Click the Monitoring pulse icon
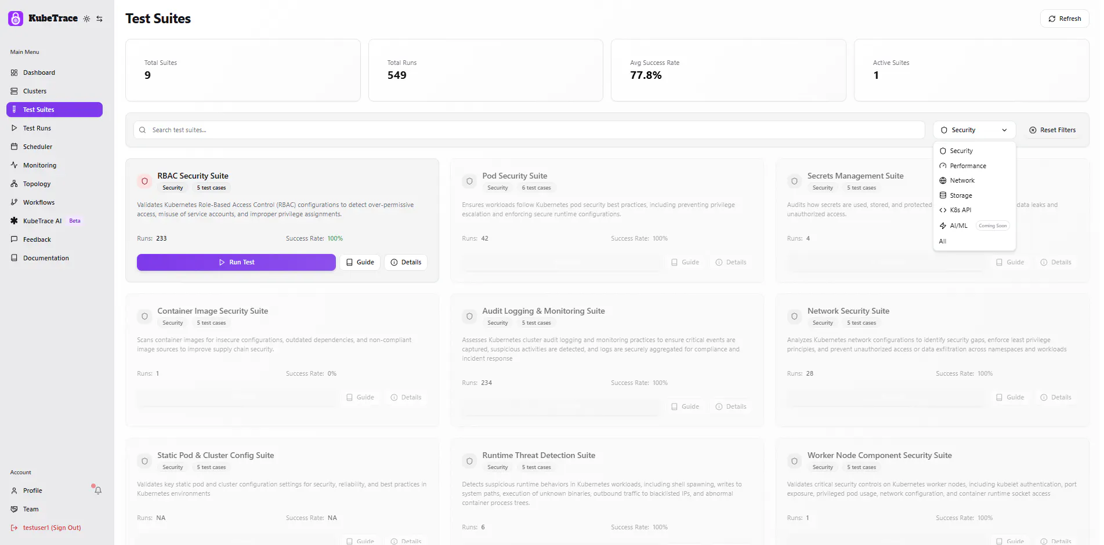 point(15,165)
